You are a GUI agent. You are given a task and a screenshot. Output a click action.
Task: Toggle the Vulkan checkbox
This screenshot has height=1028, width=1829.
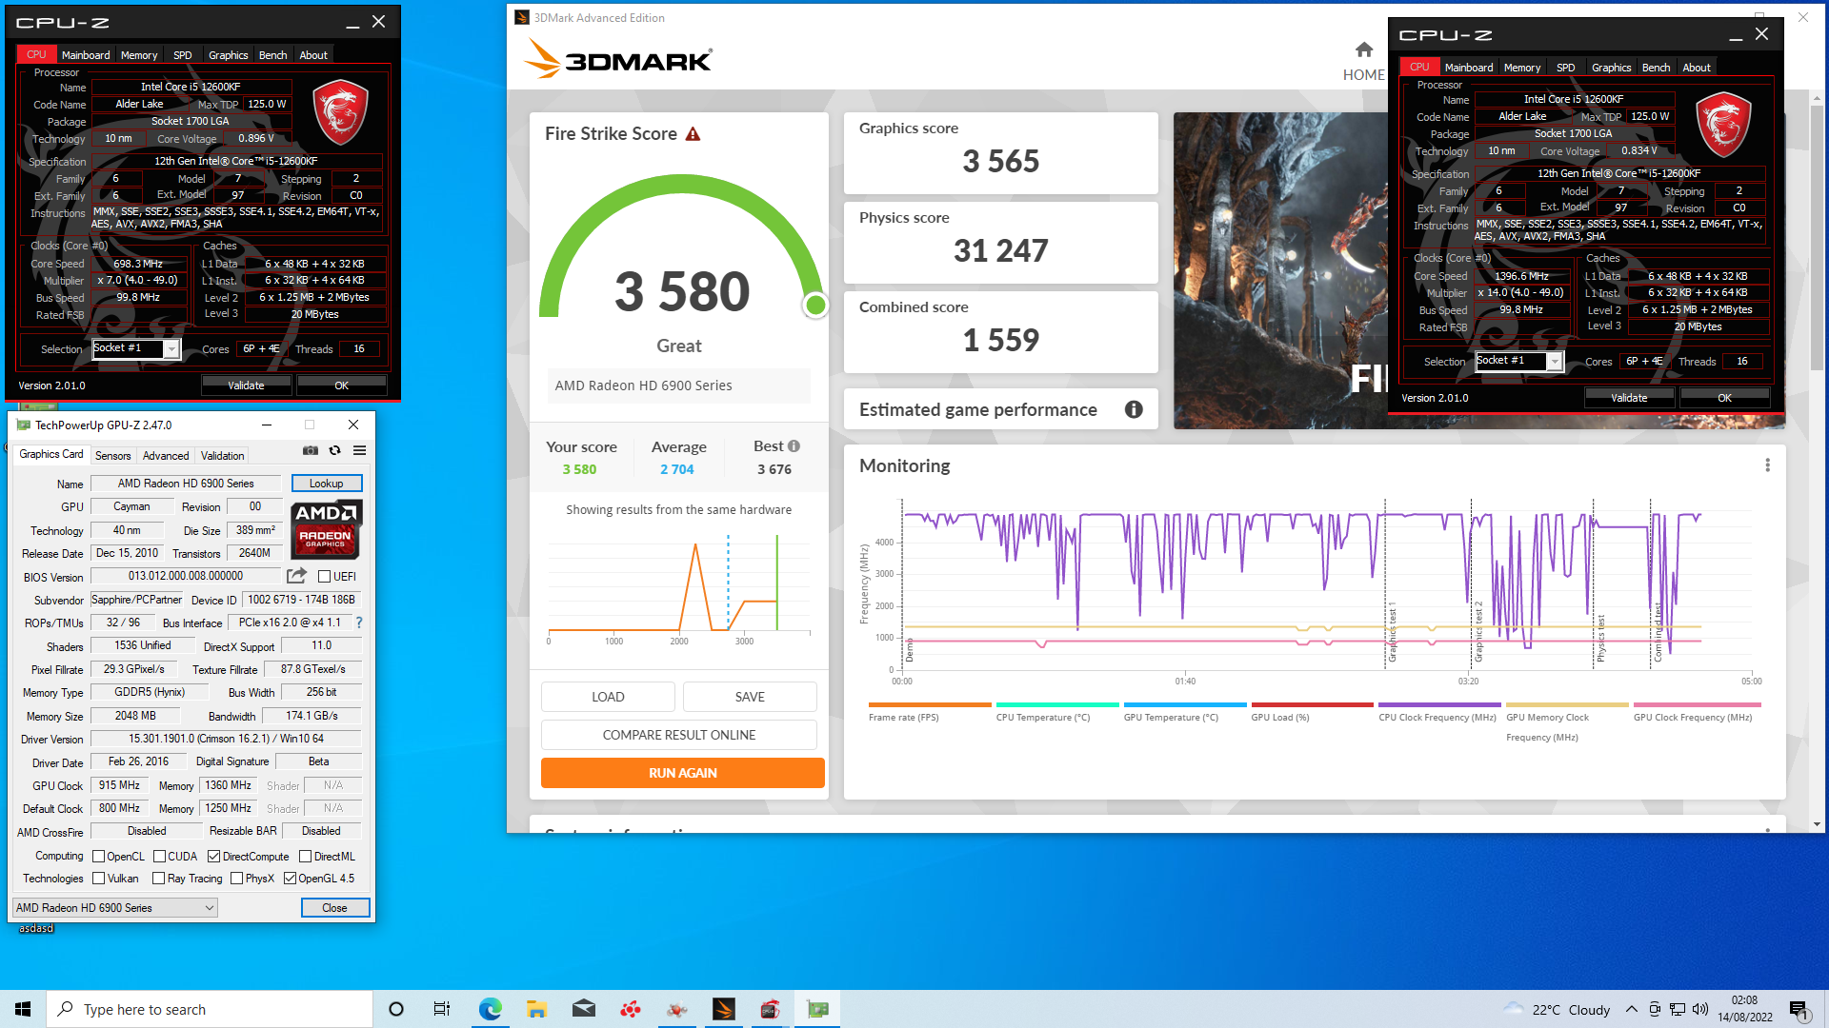[x=98, y=879]
